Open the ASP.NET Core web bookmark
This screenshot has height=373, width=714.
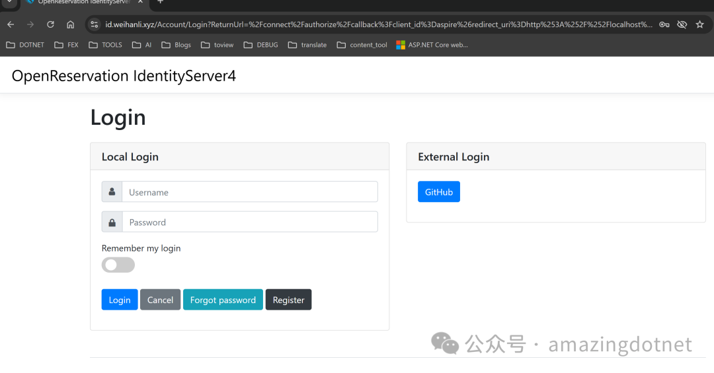click(x=432, y=45)
